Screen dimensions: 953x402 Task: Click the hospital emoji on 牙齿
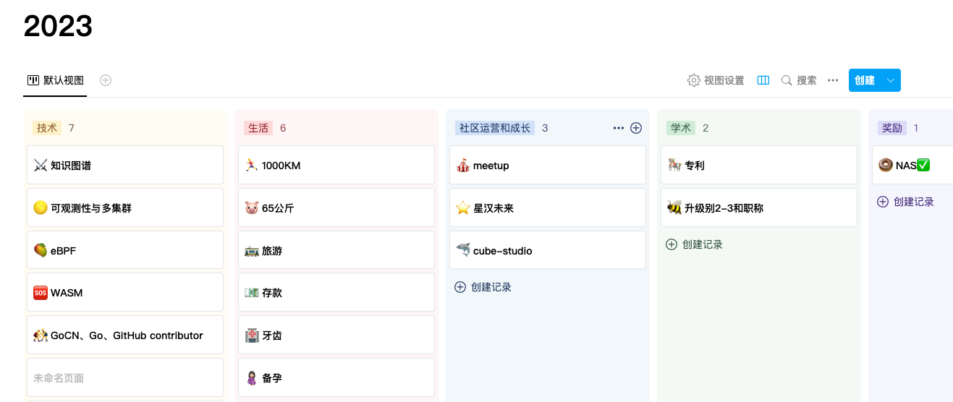pos(252,335)
